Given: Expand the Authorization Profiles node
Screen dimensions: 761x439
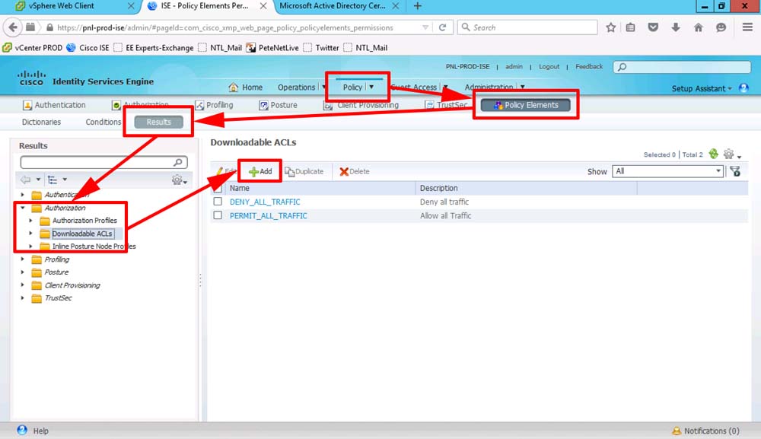Looking at the screenshot, I should [x=31, y=220].
